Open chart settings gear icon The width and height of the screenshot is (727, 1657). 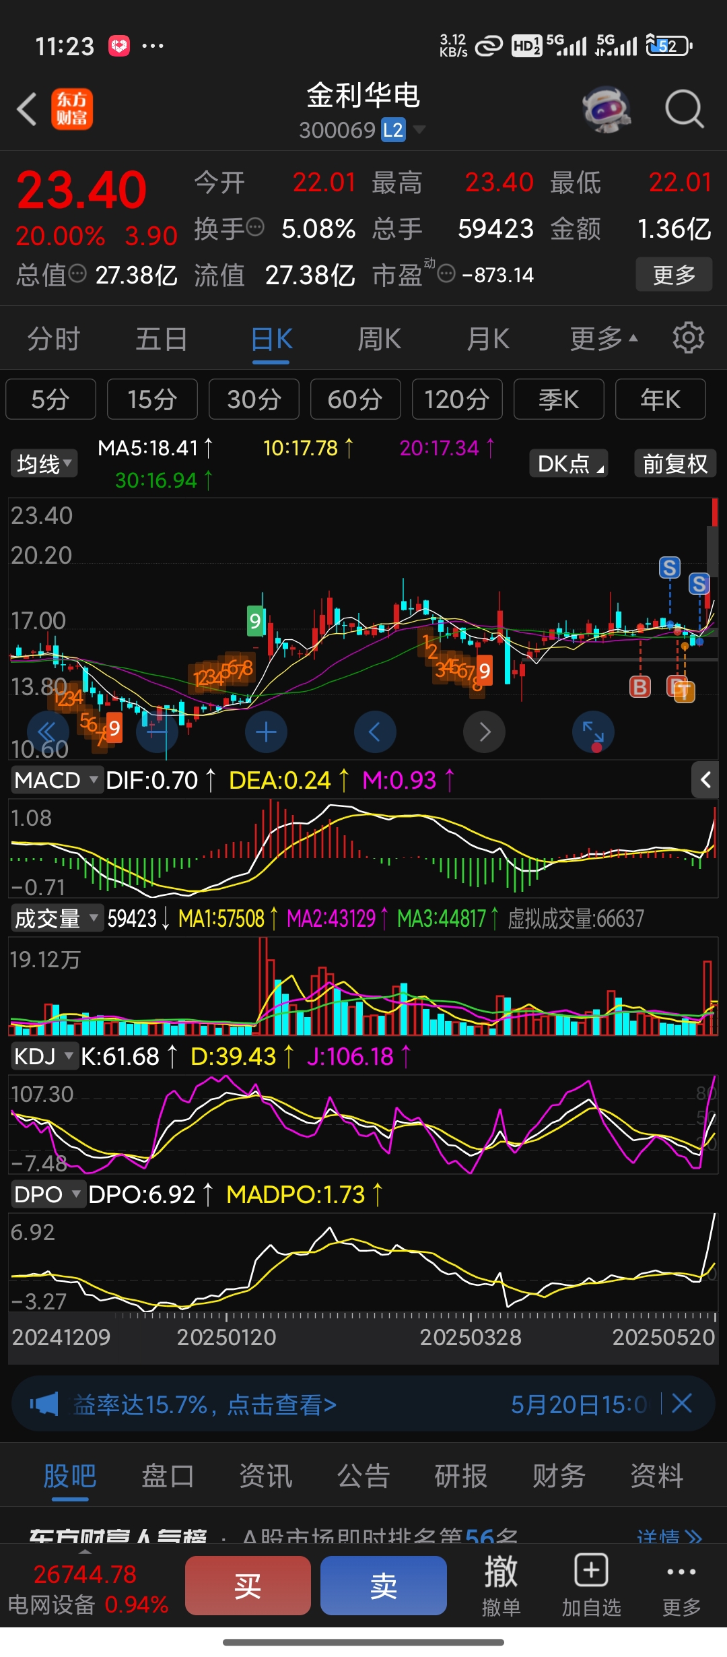688,337
